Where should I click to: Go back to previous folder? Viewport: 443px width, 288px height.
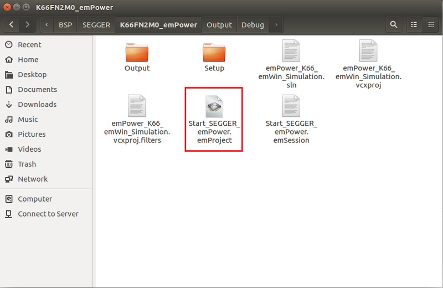tap(12, 25)
